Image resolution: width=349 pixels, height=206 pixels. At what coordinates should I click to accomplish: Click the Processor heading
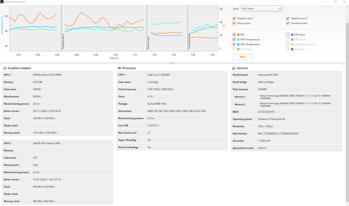[129, 68]
